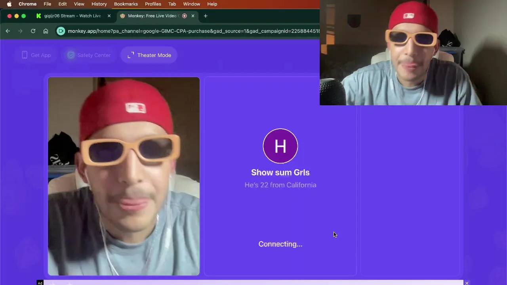Click the phone icon beside Get App

[x=25, y=55]
